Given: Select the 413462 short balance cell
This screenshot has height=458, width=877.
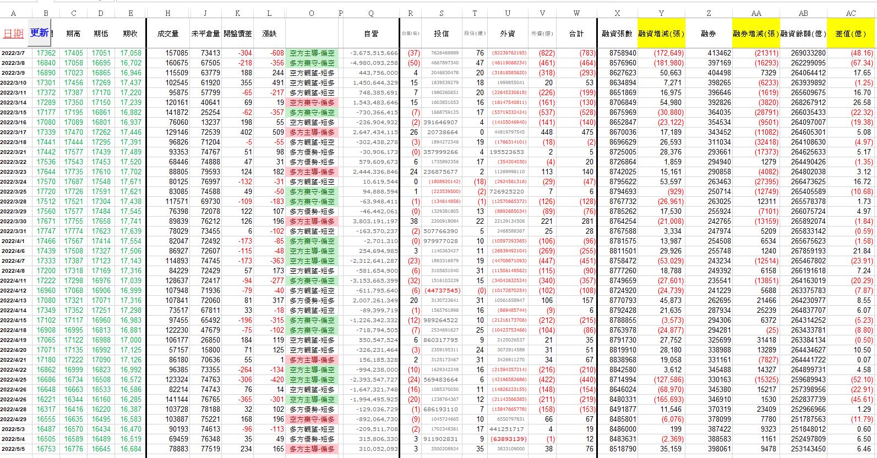Looking at the screenshot, I should point(709,53).
